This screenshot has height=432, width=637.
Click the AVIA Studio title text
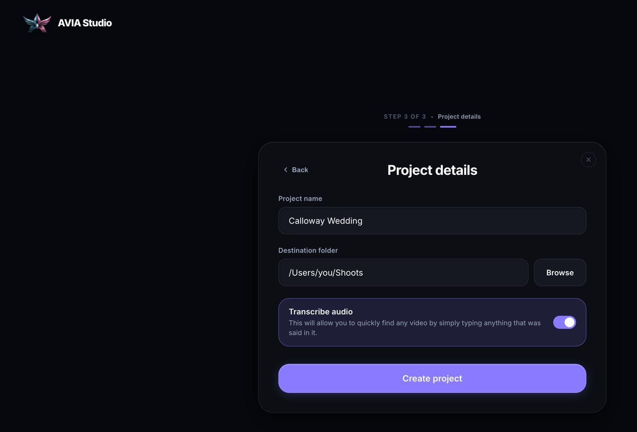(x=85, y=23)
